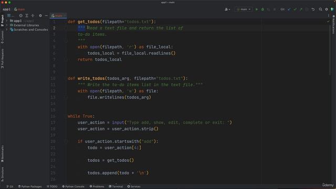Viewport: 336px width, 189px height.
Task: Open Notifications tool window on right
Action: (334, 25)
